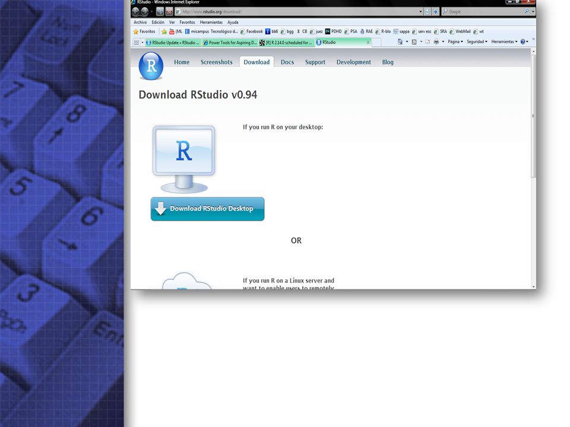This screenshot has height=427, width=570.
Task: Click the Print toolbar icon
Action: [436, 42]
